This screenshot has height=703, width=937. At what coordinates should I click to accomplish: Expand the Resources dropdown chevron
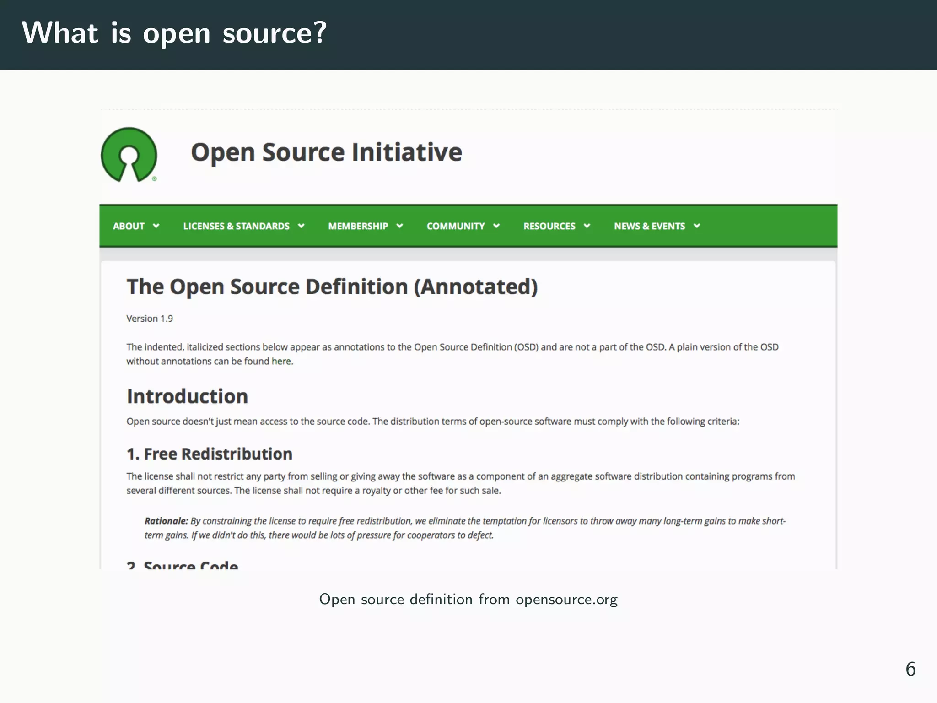[x=587, y=226]
